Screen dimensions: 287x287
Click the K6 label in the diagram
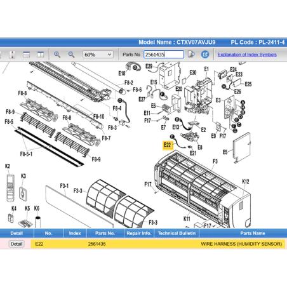point(37,208)
